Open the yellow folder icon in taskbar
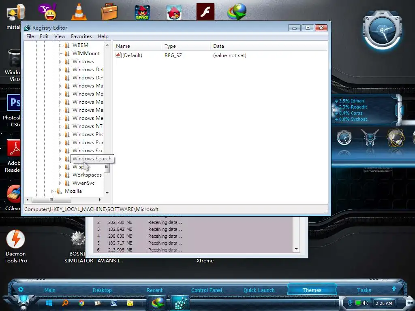 click(x=130, y=303)
